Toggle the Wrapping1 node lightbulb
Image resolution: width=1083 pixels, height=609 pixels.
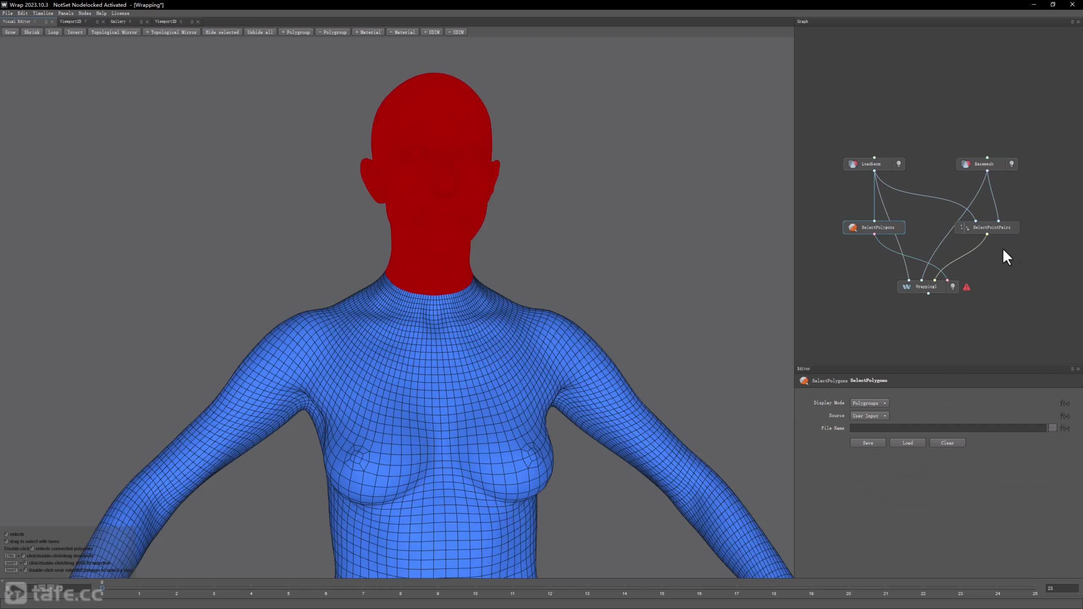point(953,287)
